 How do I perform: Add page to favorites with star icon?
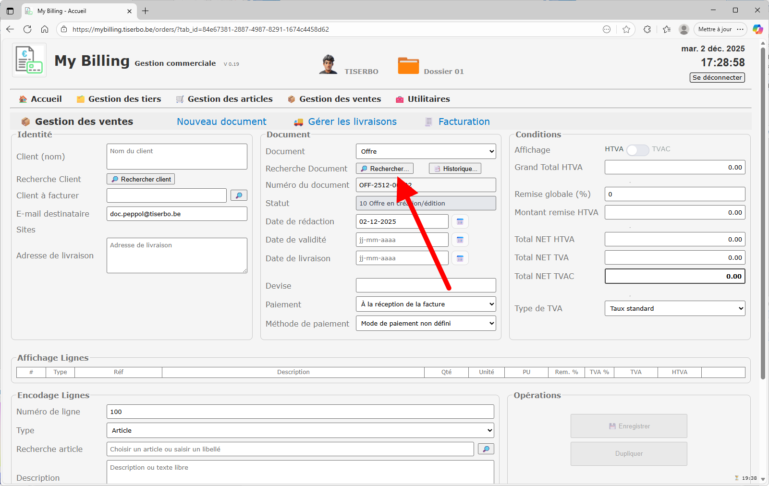[626, 29]
